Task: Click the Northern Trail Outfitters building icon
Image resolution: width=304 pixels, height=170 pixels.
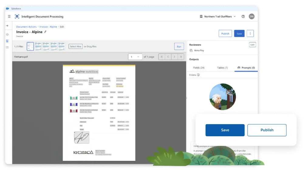Action: click(201, 16)
